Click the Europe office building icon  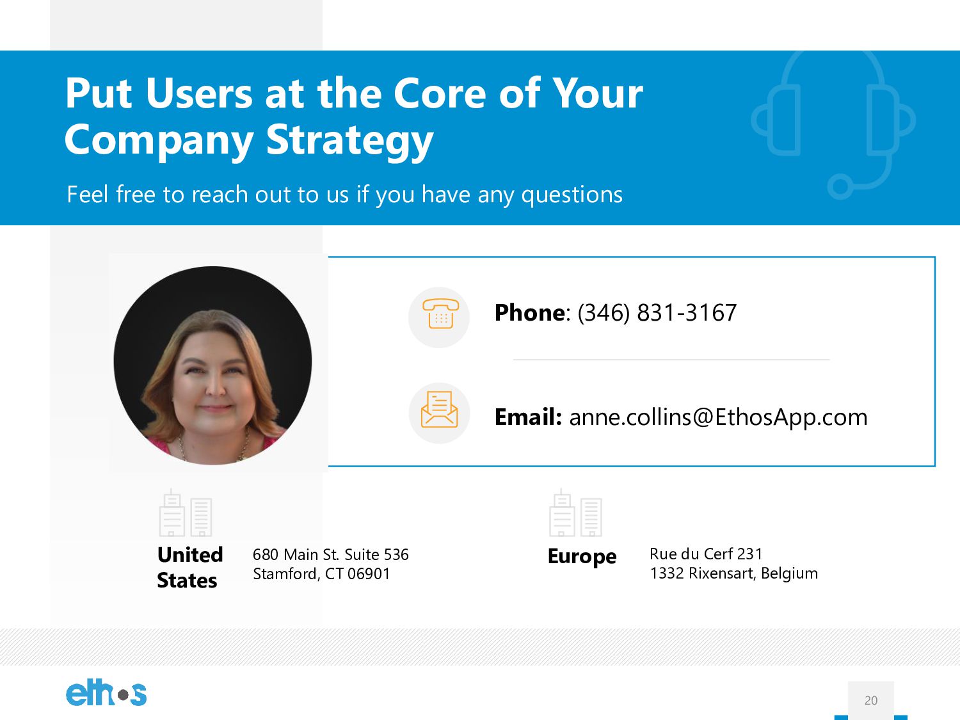(575, 513)
